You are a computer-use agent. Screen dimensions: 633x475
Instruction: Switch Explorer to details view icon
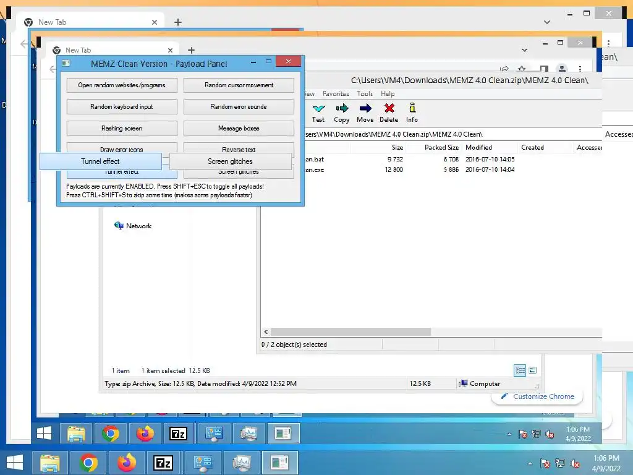click(x=520, y=370)
